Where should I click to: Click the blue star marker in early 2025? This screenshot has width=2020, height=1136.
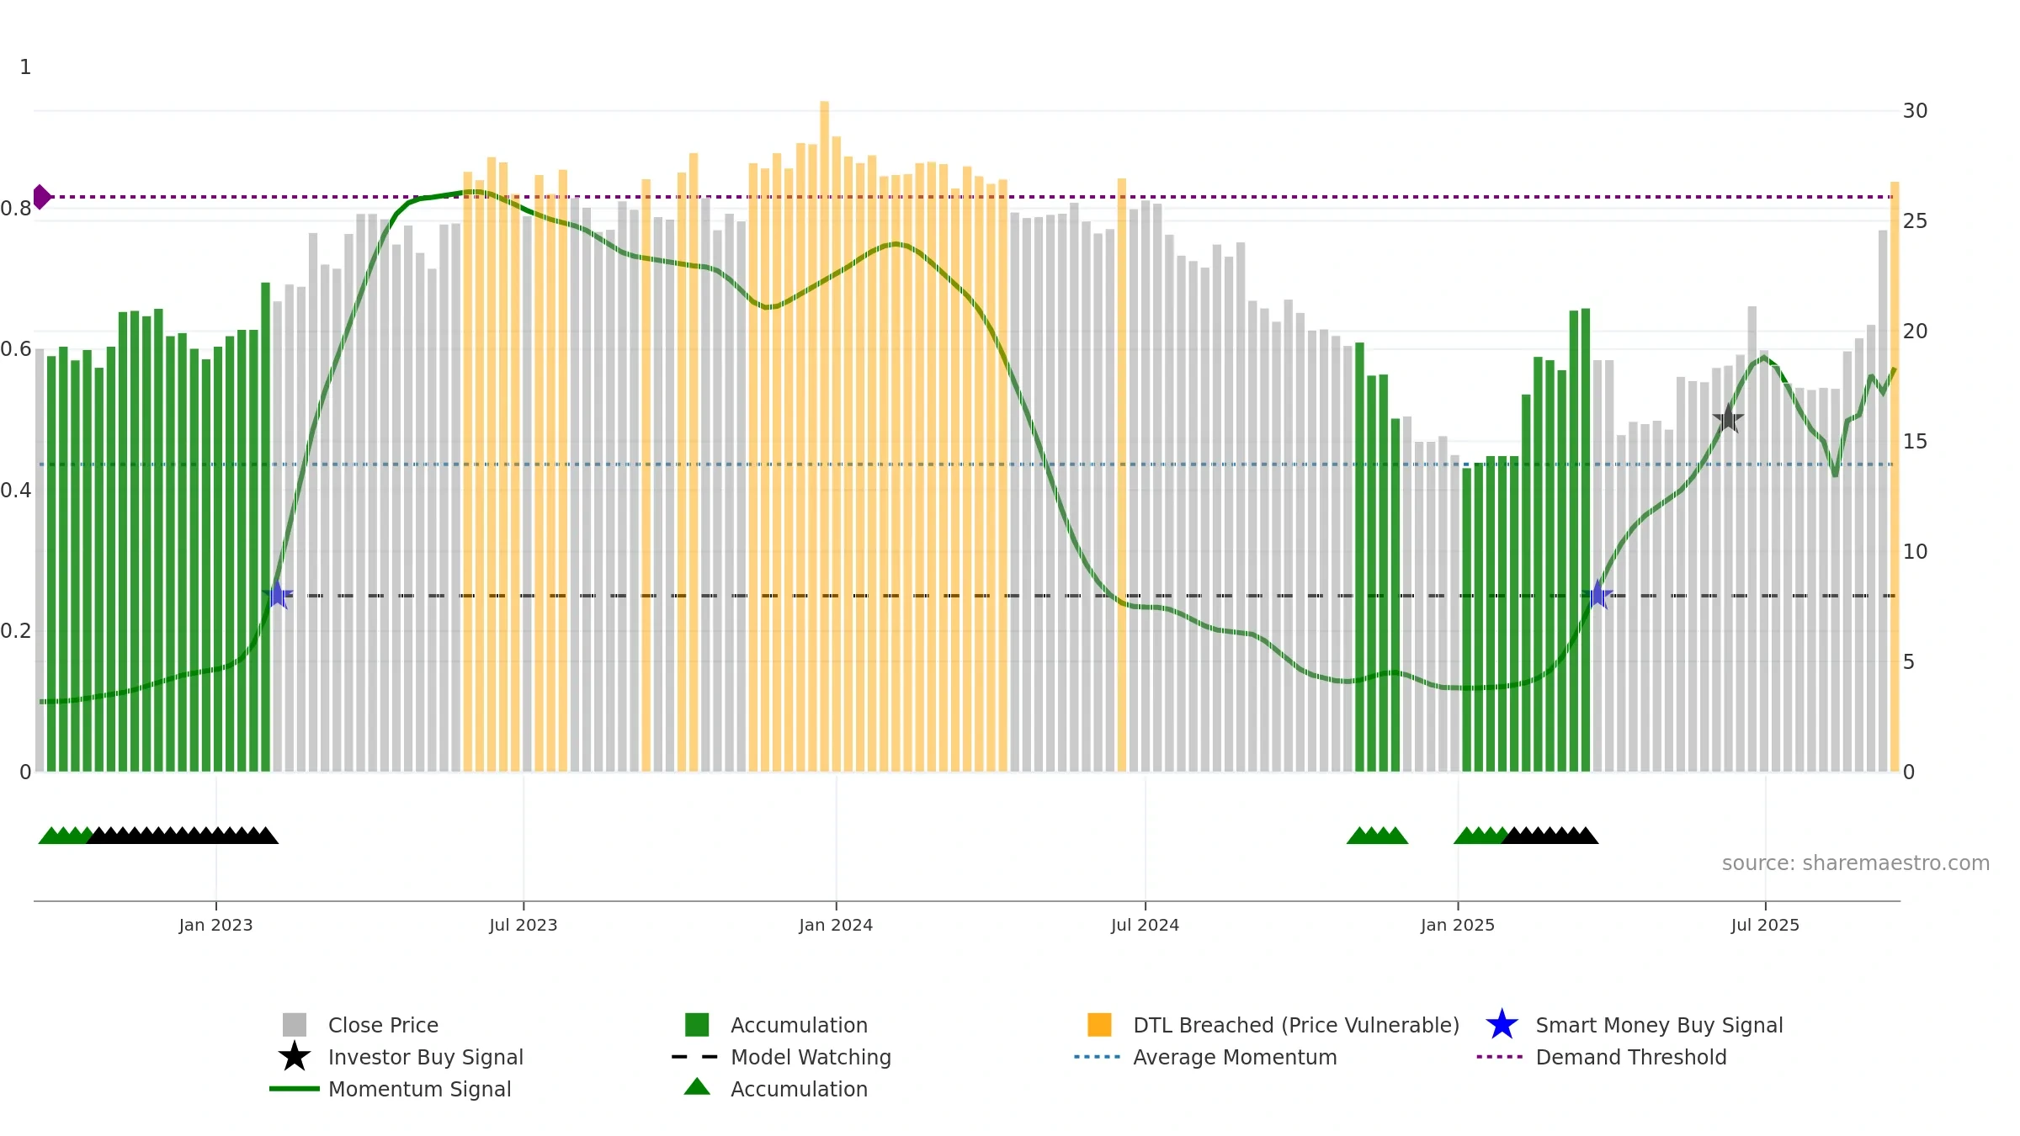click(x=1597, y=595)
